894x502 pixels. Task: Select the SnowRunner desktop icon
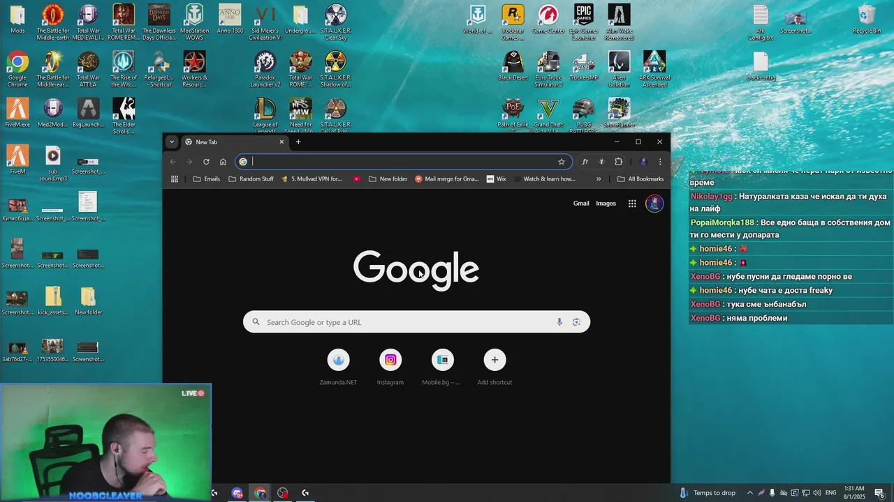[x=619, y=112]
